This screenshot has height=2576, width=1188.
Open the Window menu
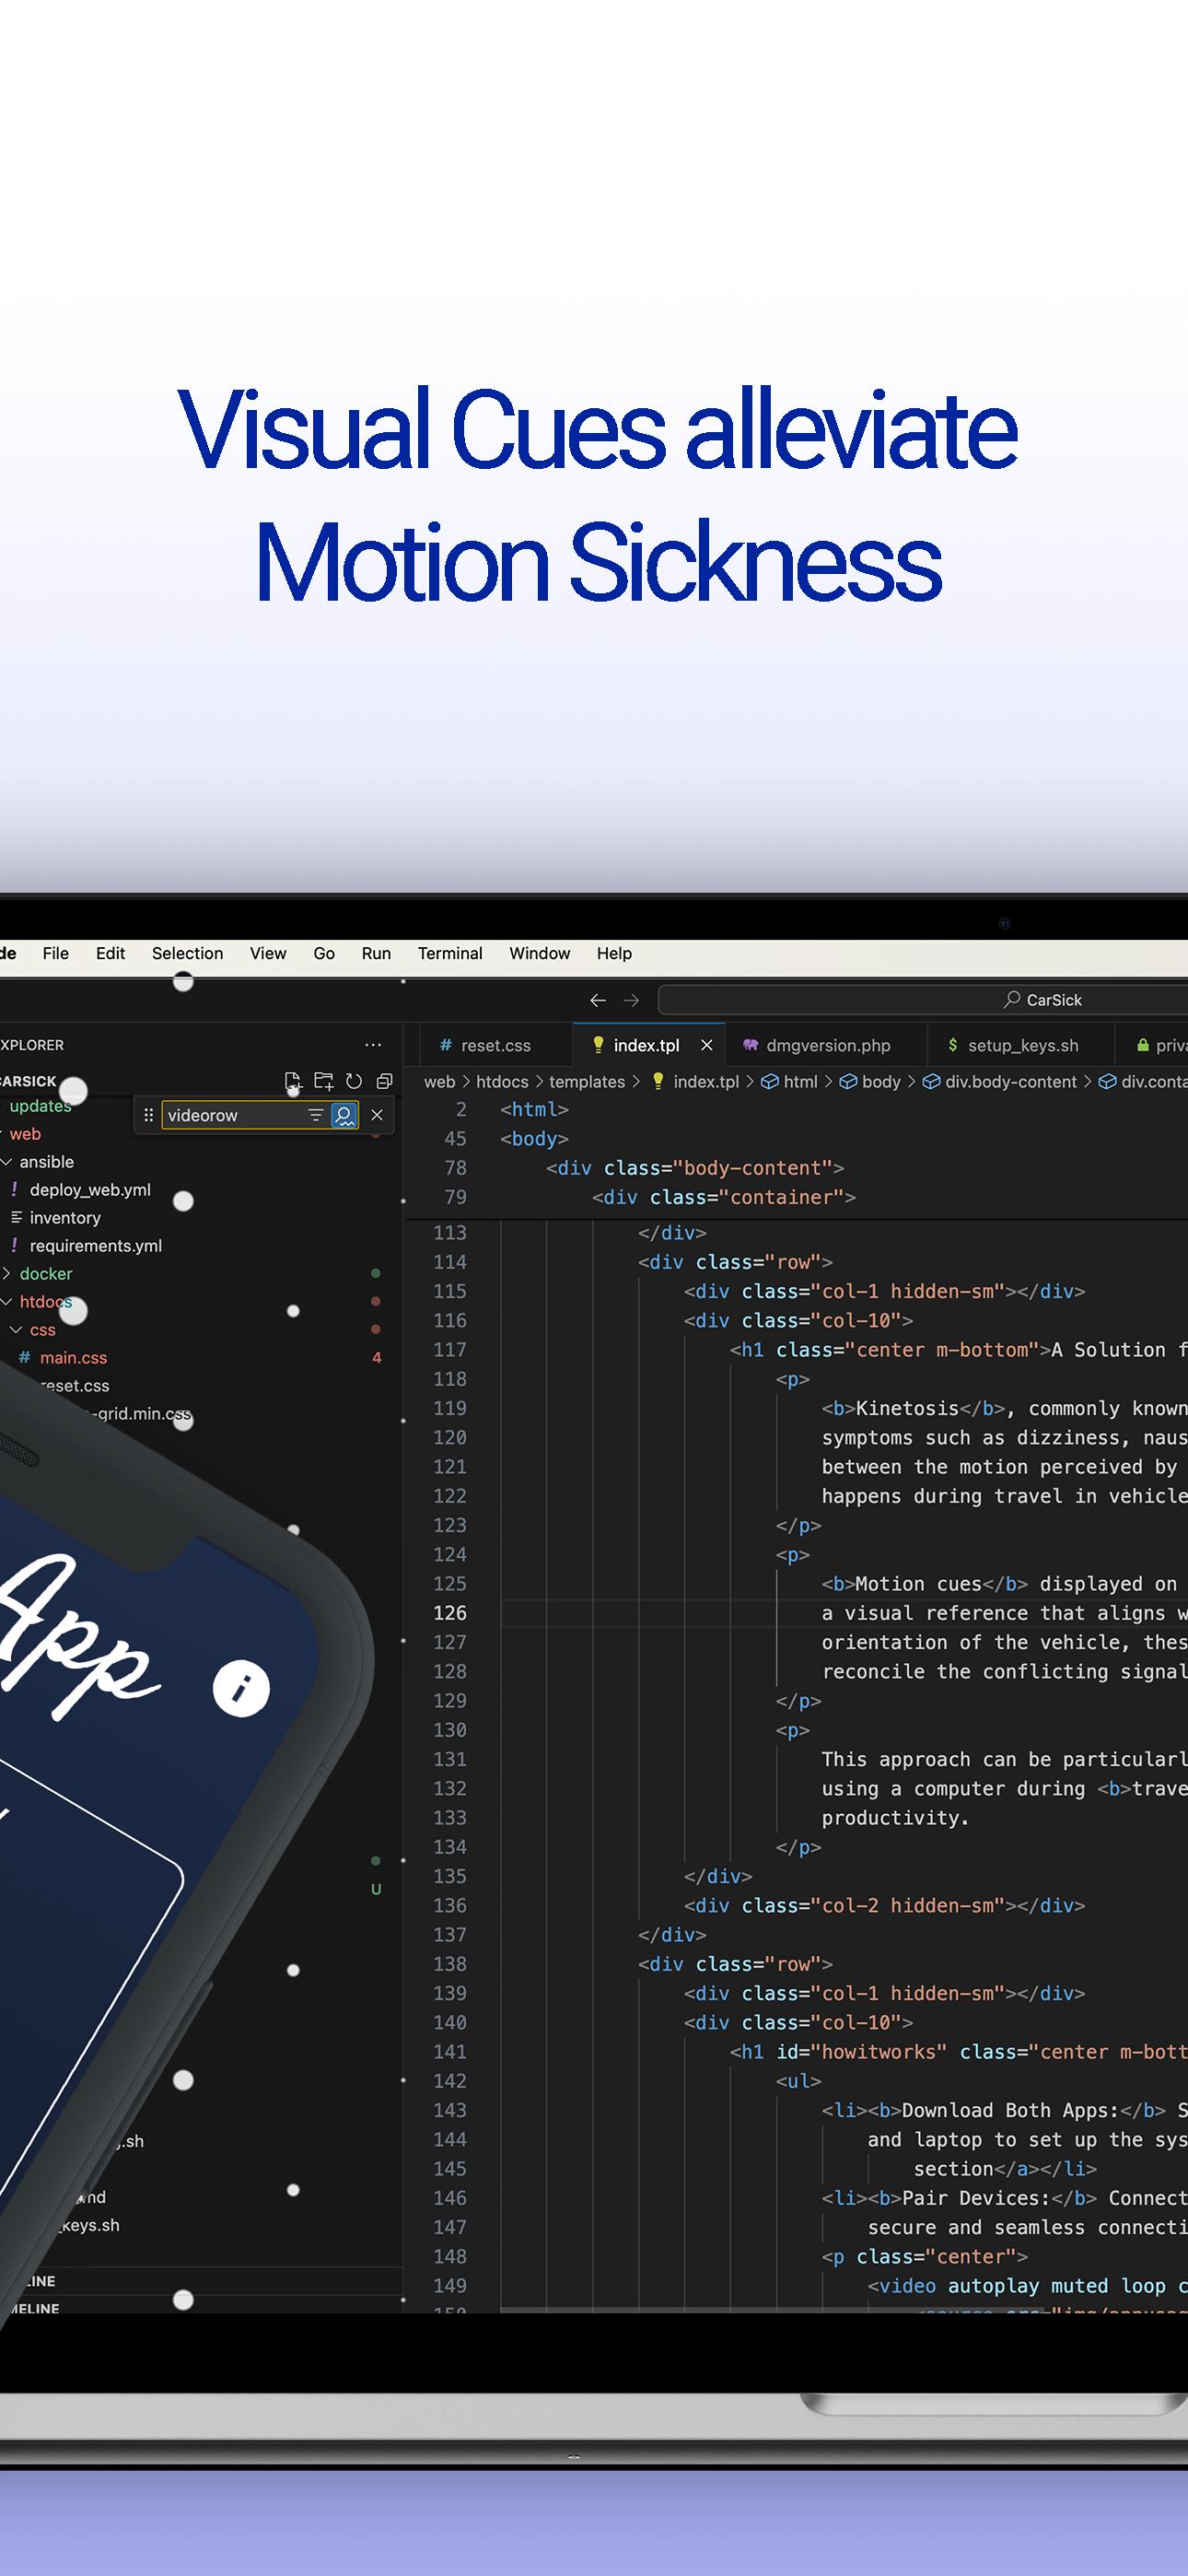coord(540,953)
